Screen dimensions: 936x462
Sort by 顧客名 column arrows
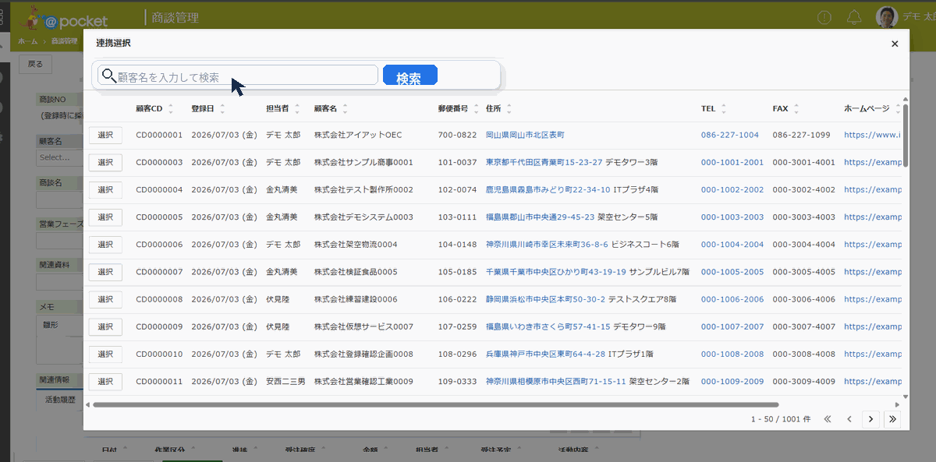click(x=346, y=109)
